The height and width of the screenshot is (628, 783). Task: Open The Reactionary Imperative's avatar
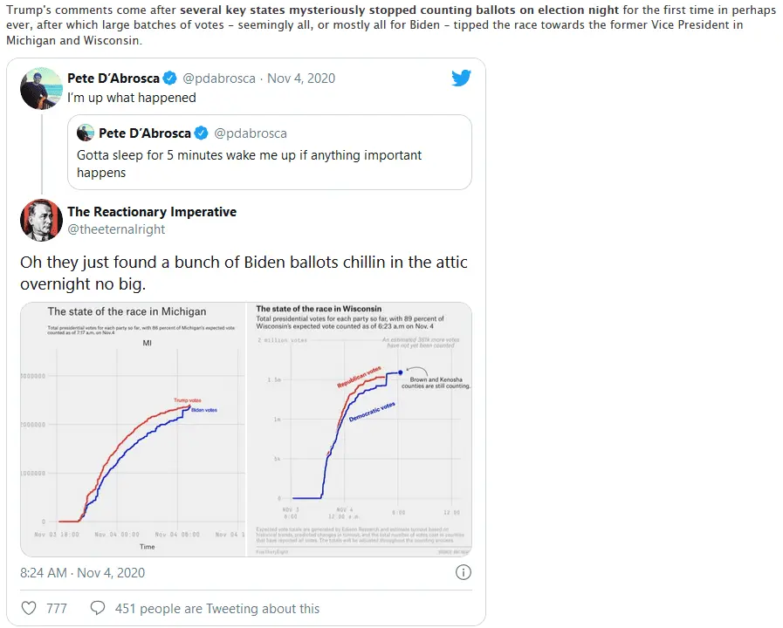pos(41,220)
